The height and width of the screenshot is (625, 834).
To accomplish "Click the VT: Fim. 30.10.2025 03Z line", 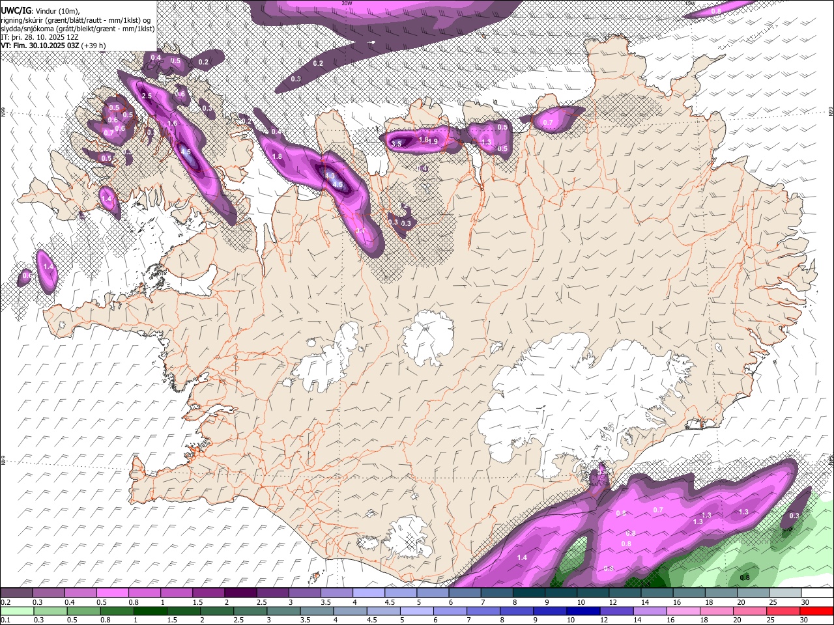I will pos(53,46).
